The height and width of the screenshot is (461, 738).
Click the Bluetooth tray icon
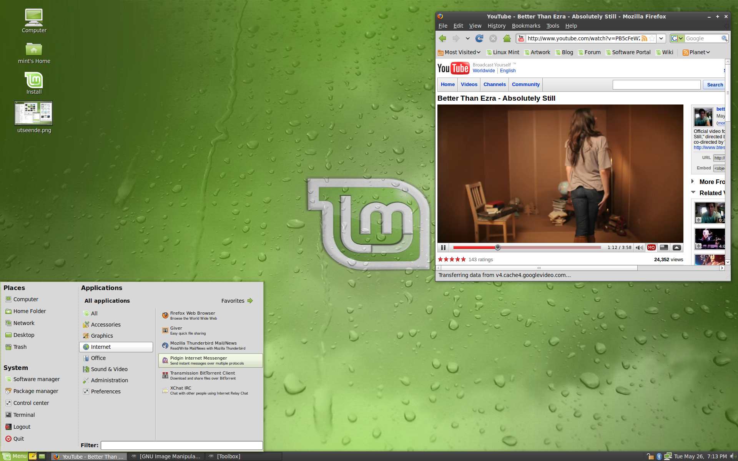click(659, 456)
